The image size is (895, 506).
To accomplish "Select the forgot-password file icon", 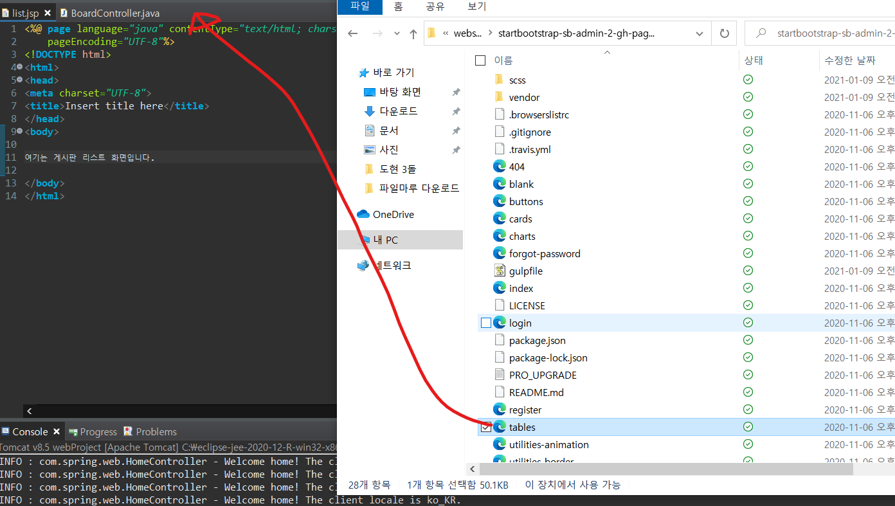I will click(x=500, y=253).
